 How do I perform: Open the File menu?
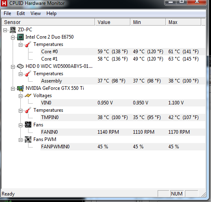7,13
